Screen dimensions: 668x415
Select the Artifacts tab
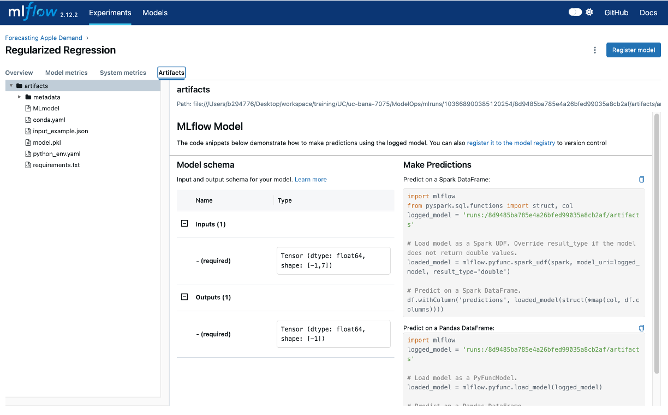171,73
